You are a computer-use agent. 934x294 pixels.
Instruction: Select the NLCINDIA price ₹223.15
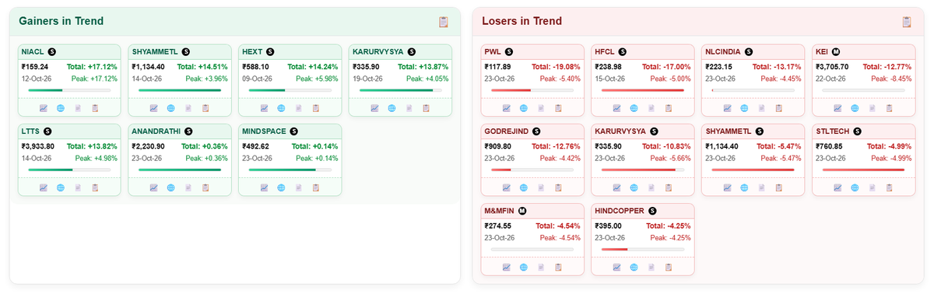[x=718, y=67]
